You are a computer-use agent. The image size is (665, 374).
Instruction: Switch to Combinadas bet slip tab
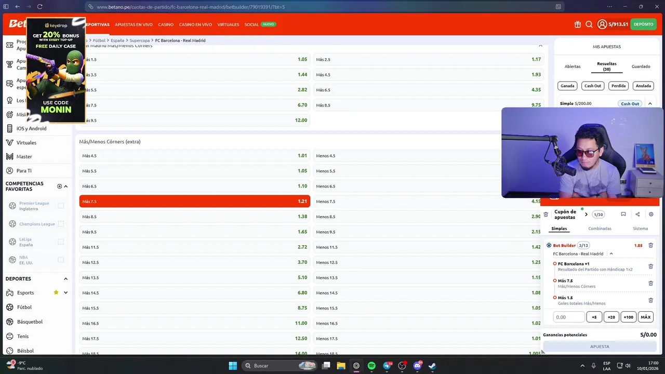(600, 229)
